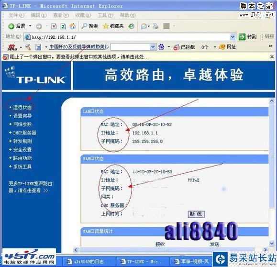Open the Back button history dropdown

tap(30, 26)
